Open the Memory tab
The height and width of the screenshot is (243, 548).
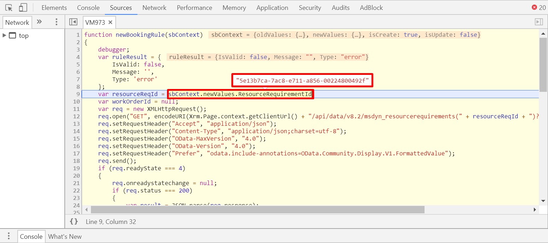(234, 7)
